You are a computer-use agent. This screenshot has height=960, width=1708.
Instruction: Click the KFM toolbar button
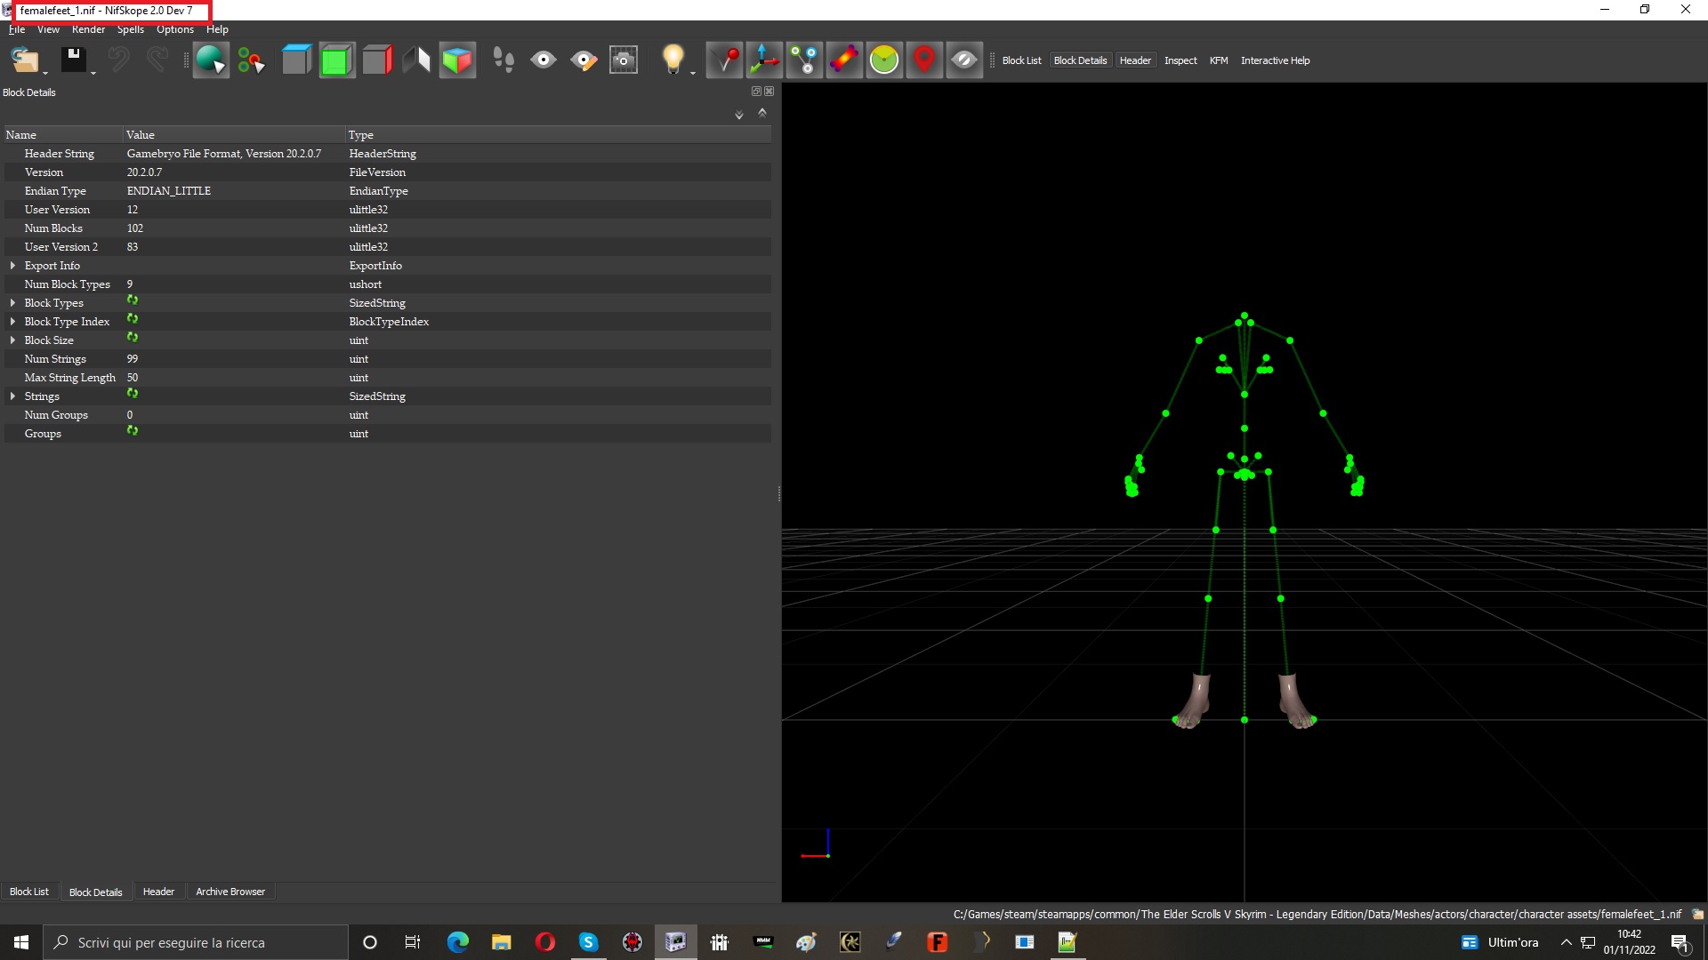[x=1219, y=60]
